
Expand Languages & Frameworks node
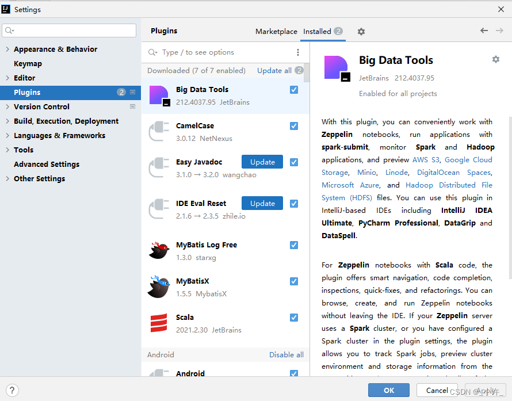[7, 136]
